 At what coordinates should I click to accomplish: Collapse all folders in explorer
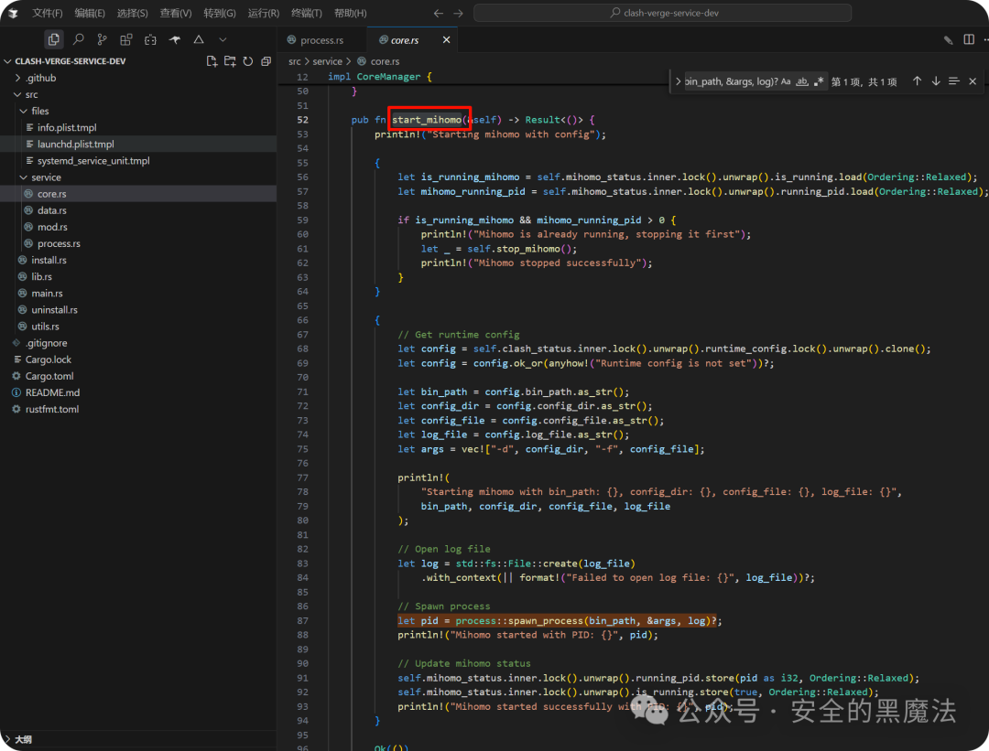point(266,61)
